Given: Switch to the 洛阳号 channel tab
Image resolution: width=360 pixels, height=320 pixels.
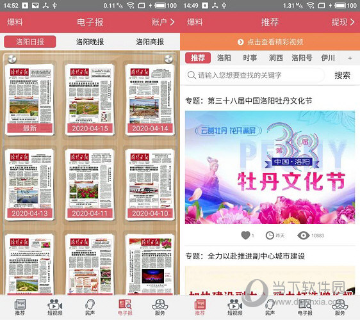Looking at the screenshot, I should [302, 58].
